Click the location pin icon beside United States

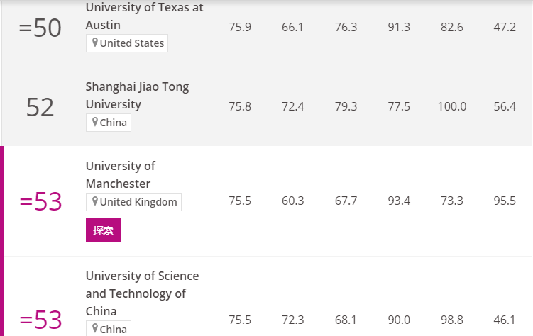point(95,43)
